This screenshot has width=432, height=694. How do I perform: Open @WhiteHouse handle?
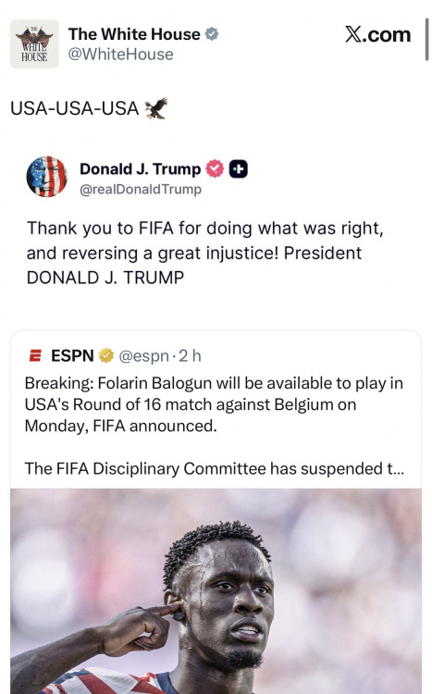coord(120,55)
